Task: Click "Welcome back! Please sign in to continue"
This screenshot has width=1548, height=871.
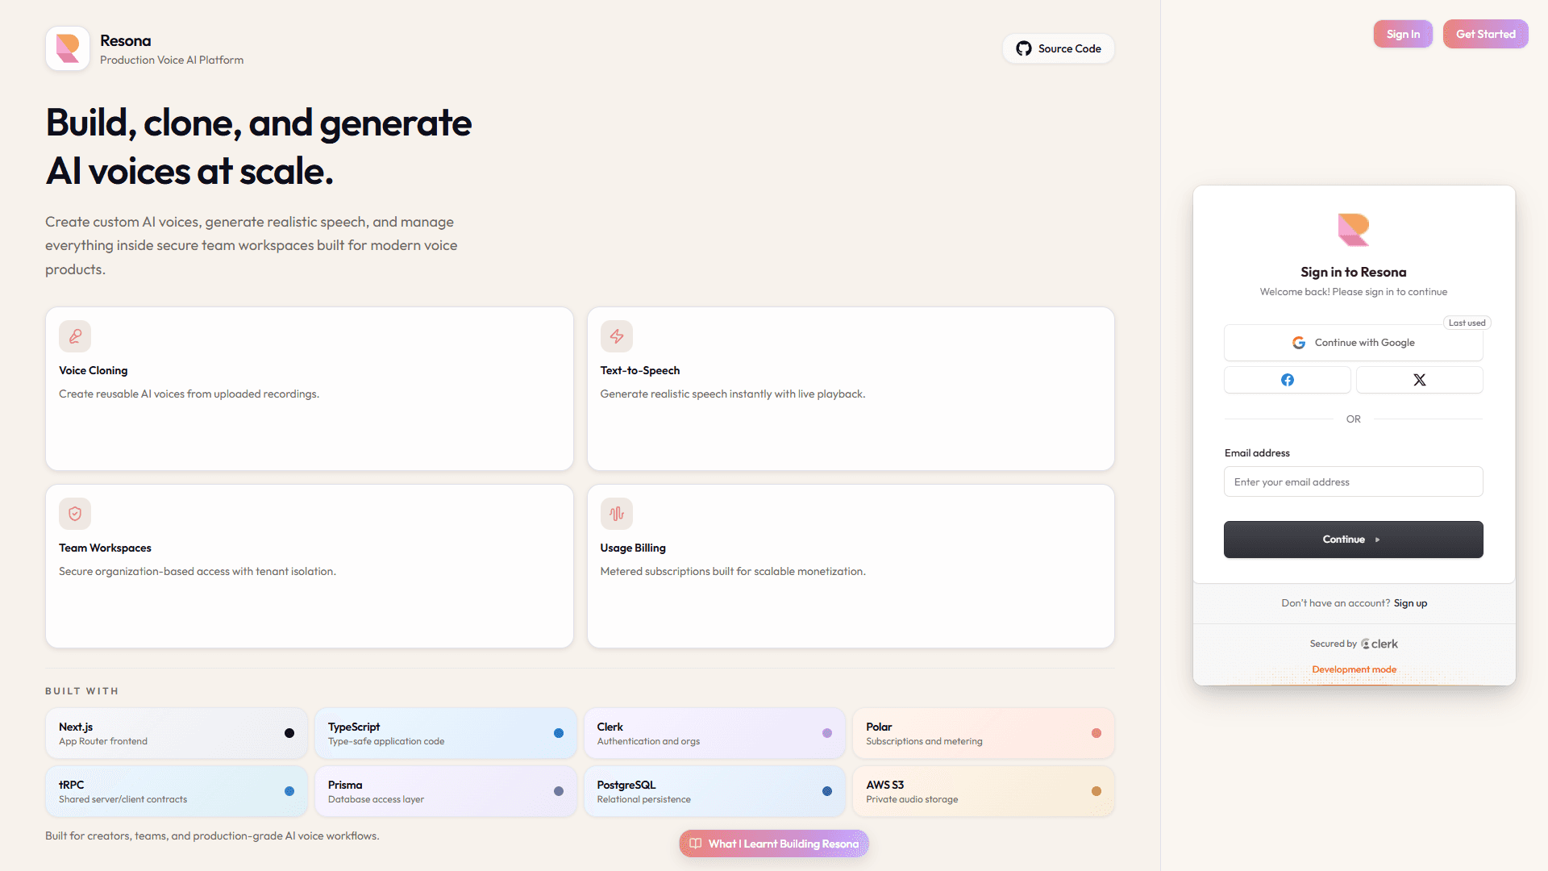Action: pyautogui.click(x=1354, y=292)
